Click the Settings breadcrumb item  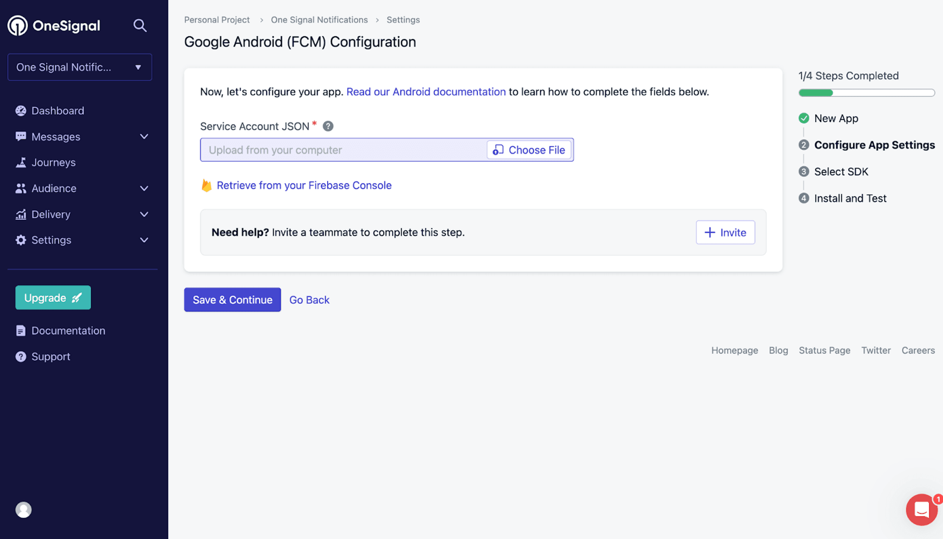click(x=403, y=20)
